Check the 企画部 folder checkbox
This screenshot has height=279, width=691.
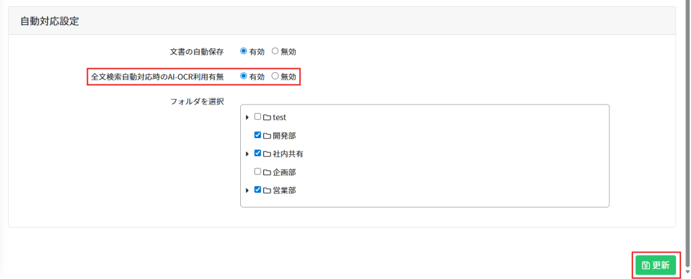coord(258,171)
